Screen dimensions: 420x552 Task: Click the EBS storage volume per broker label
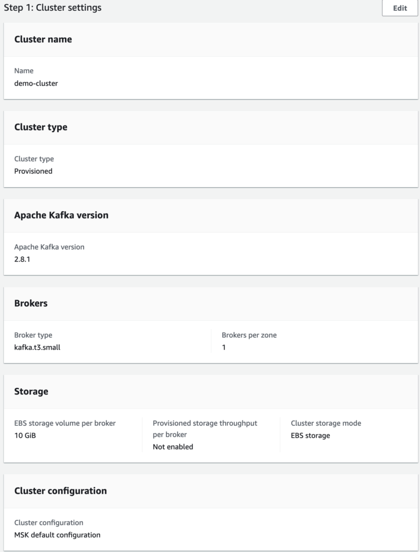tap(65, 423)
